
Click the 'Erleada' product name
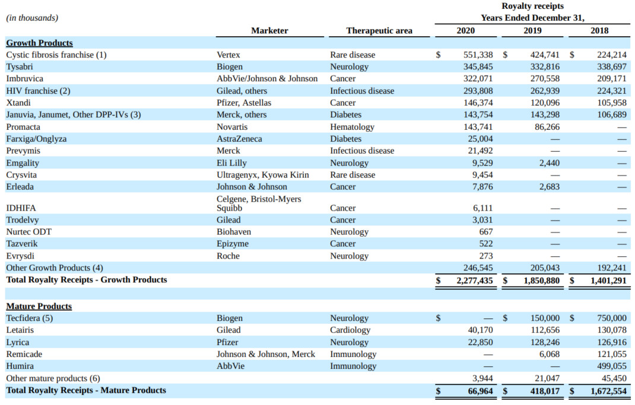point(20,187)
